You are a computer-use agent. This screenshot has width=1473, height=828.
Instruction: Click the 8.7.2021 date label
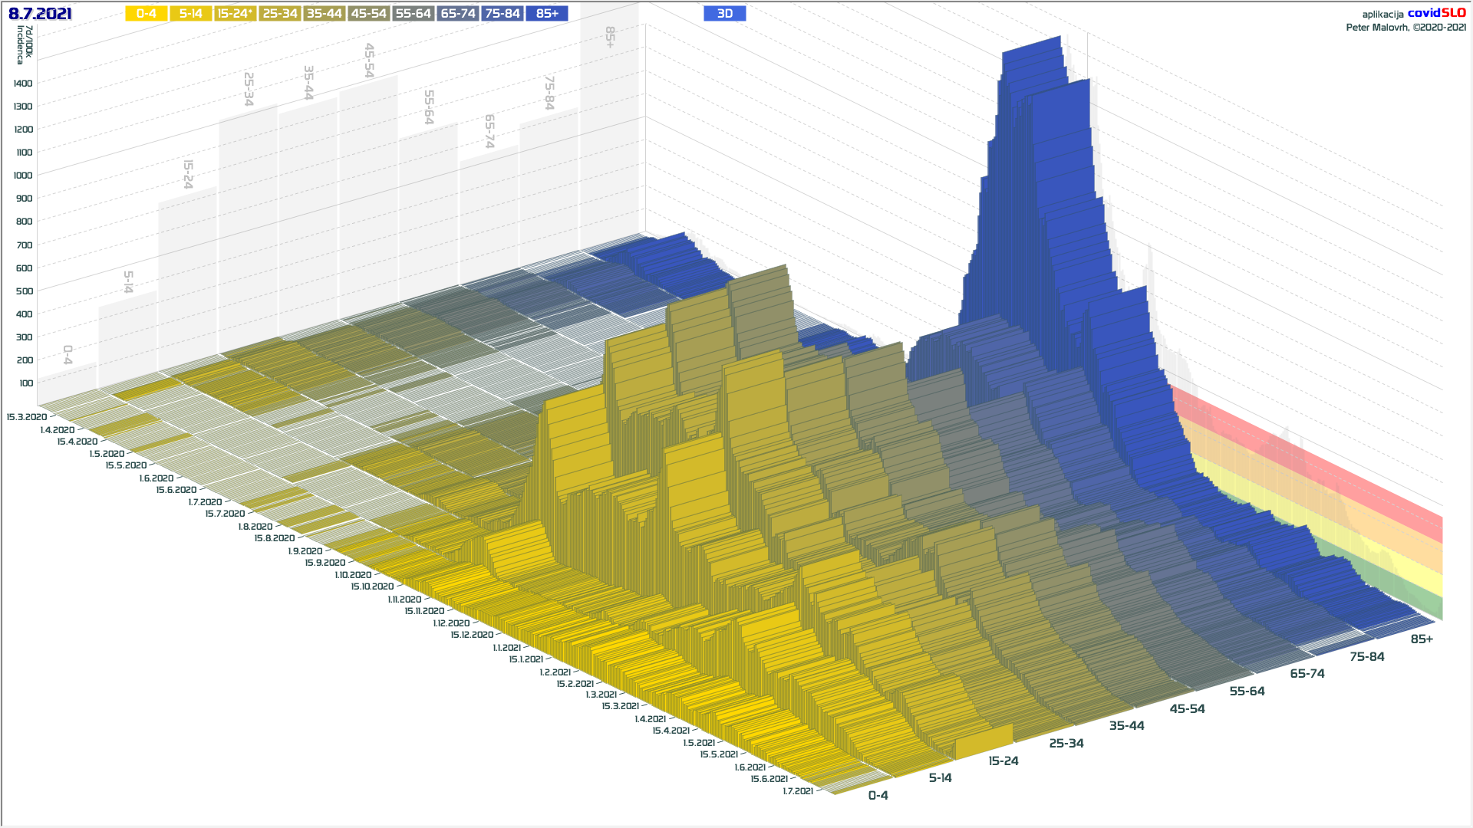(x=40, y=14)
